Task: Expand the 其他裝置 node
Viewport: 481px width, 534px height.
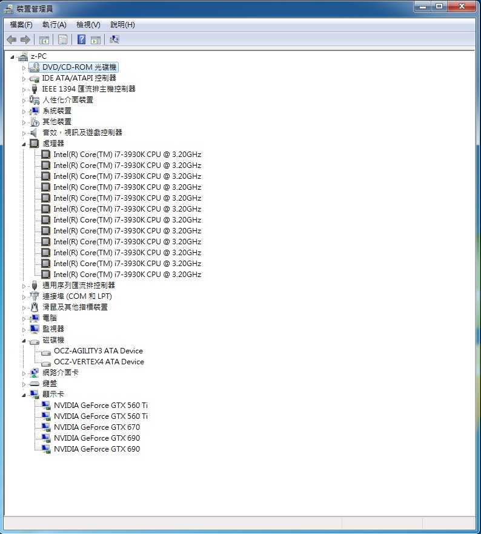Action: [24, 122]
